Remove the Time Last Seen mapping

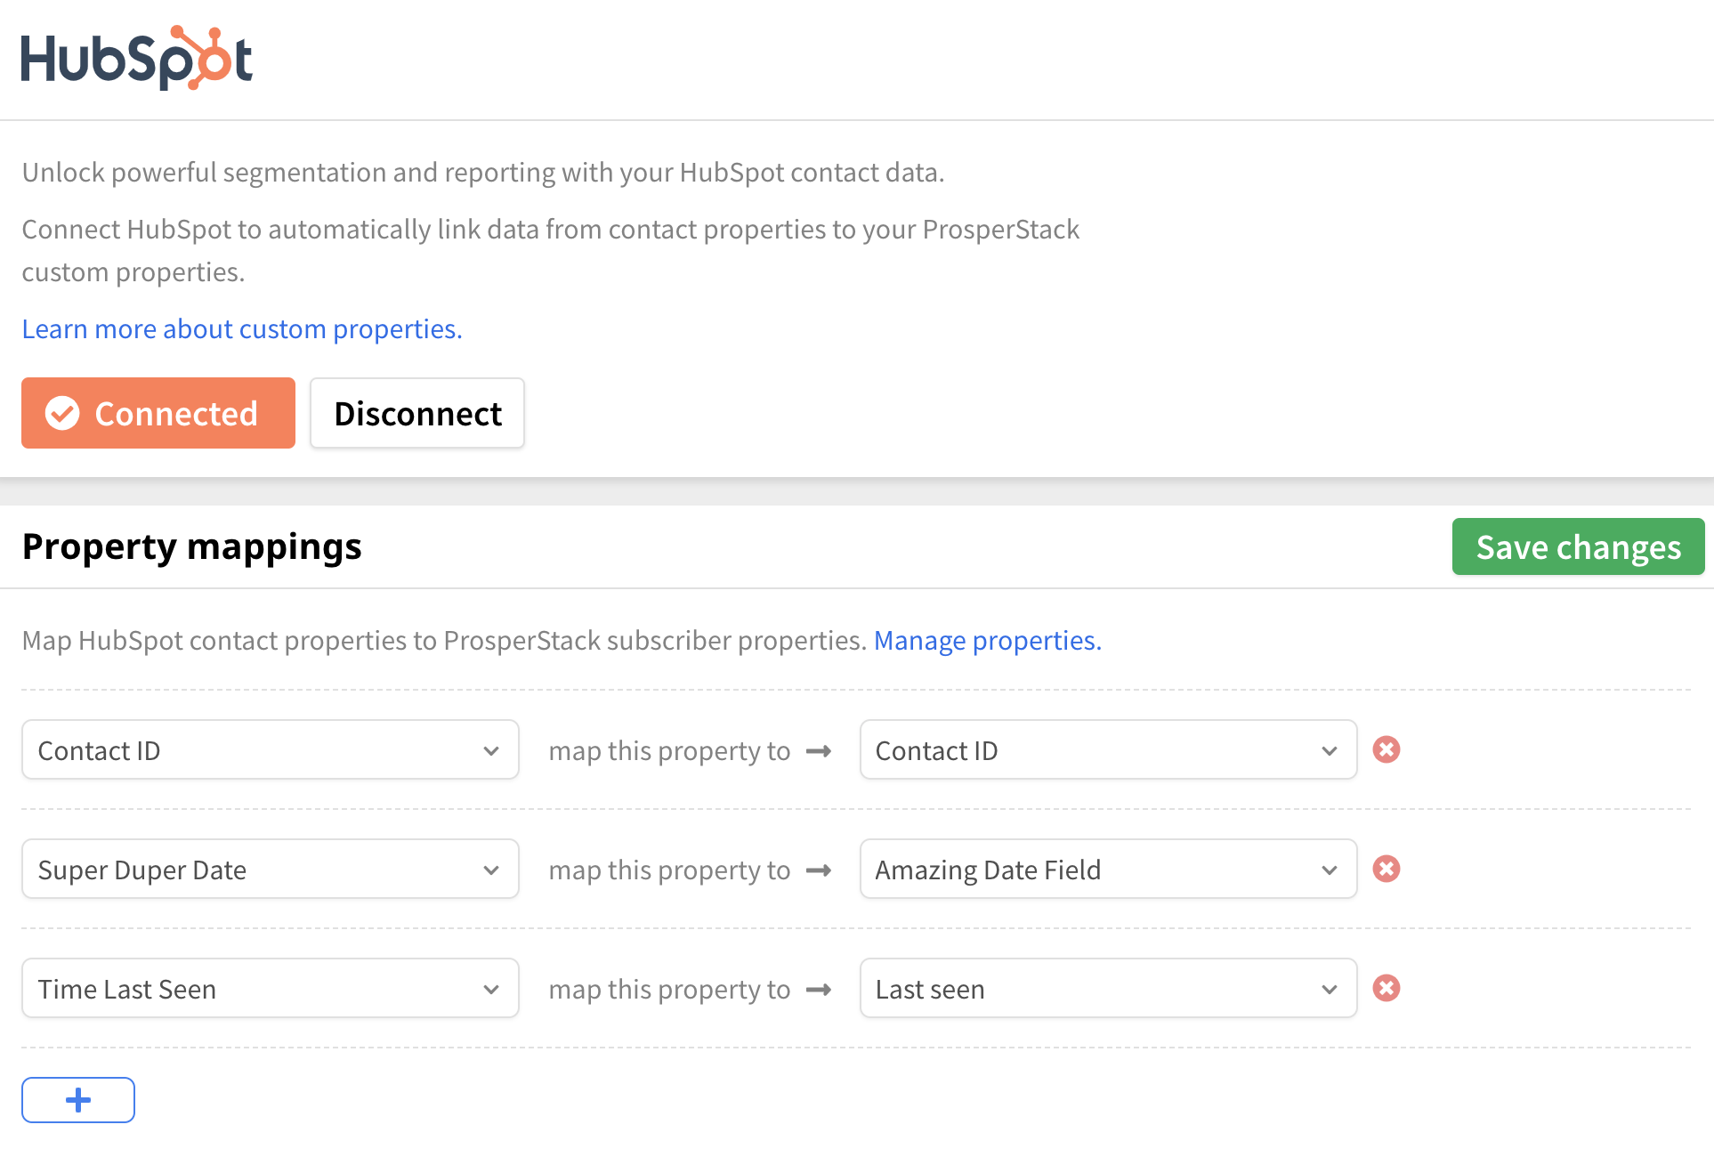[x=1386, y=988]
